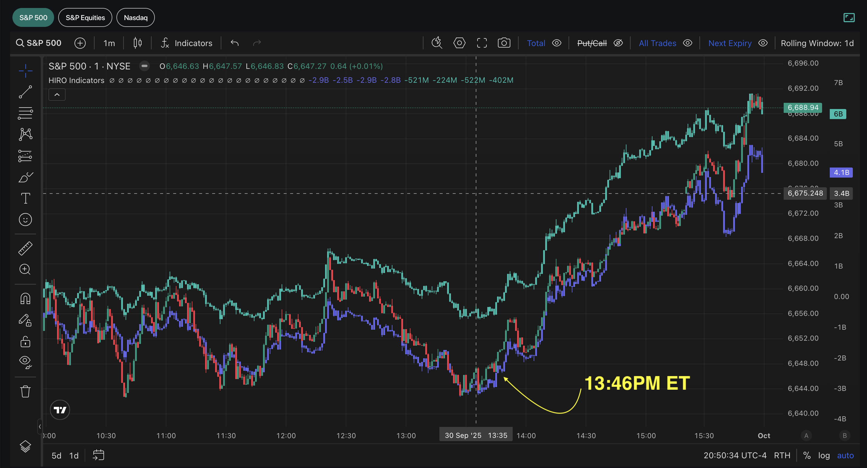Select the Text annotation tool
Screen dimensions: 867x468
click(x=25, y=198)
